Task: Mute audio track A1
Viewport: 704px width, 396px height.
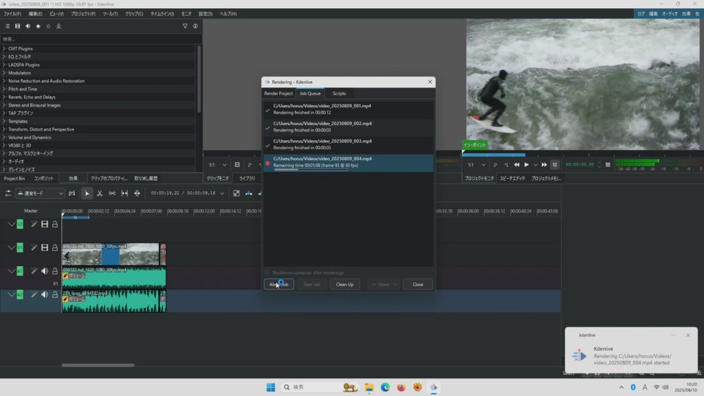Action: coord(45,271)
